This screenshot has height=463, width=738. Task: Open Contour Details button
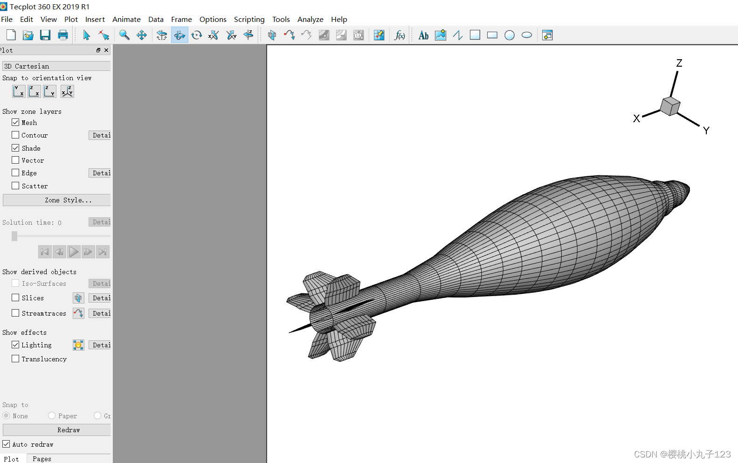pos(100,135)
